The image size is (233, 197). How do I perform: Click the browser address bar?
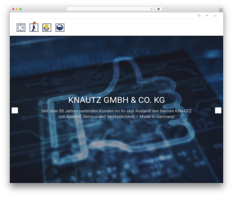click(110, 9)
